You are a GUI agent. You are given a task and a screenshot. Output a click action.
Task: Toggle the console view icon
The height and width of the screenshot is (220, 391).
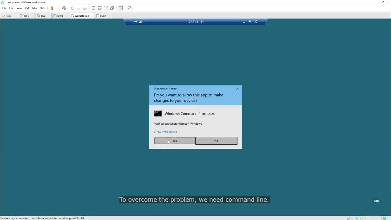tap(121, 8)
